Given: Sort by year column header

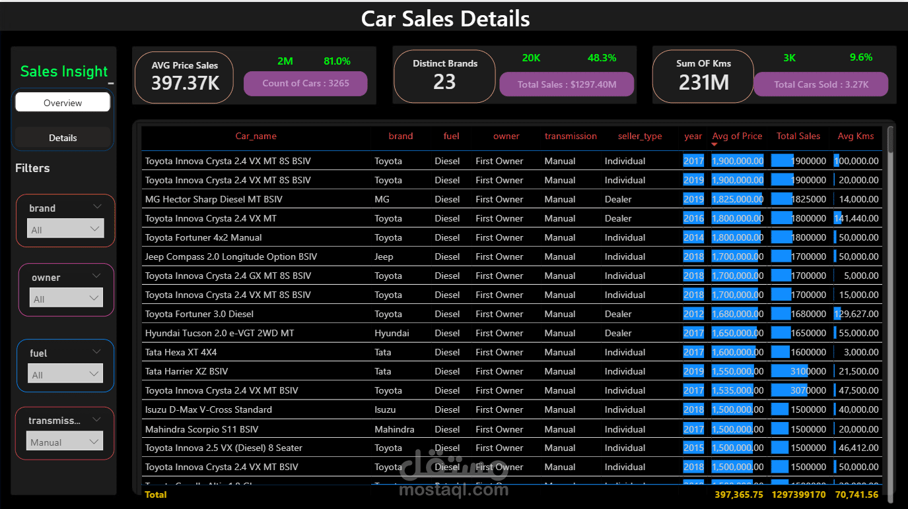Looking at the screenshot, I should pos(693,136).
